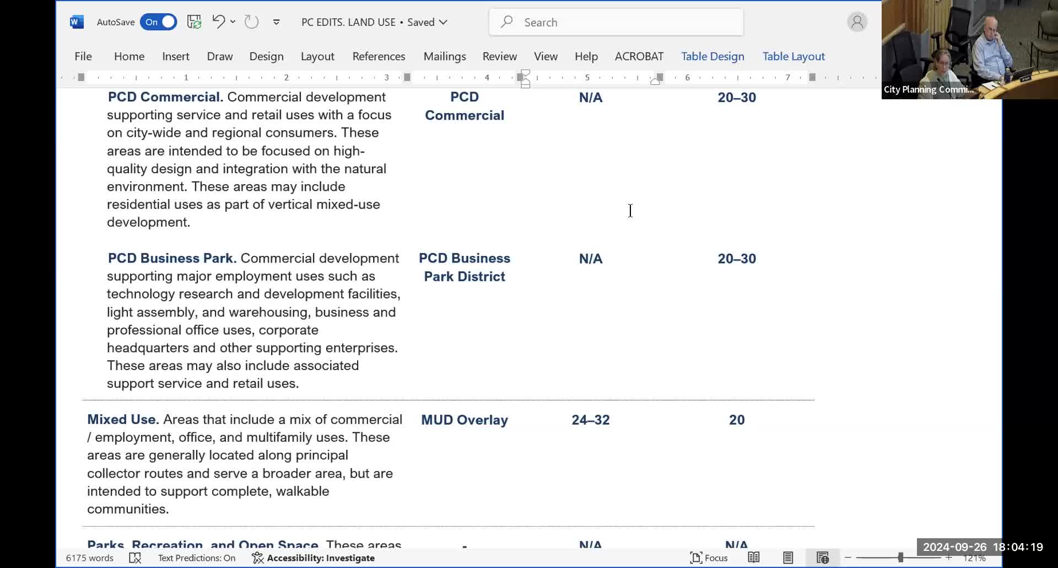Click the 'PCD Business Park District' cell
1058x568 pixels.
click(465, 267)
